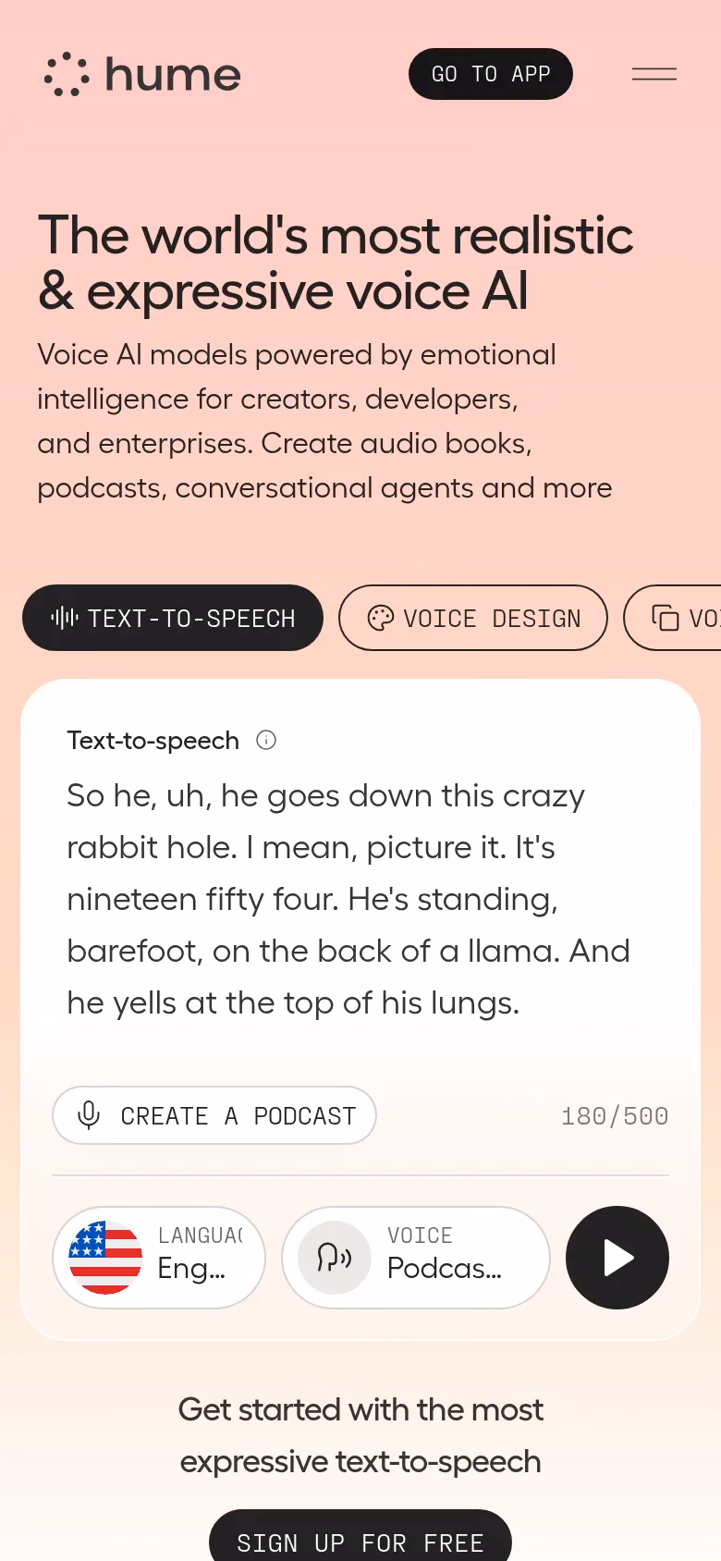Click the ear icon in the Voice selector
Image resolution: width=721 pixels, height=1561 pixels.
point(331,1258)
